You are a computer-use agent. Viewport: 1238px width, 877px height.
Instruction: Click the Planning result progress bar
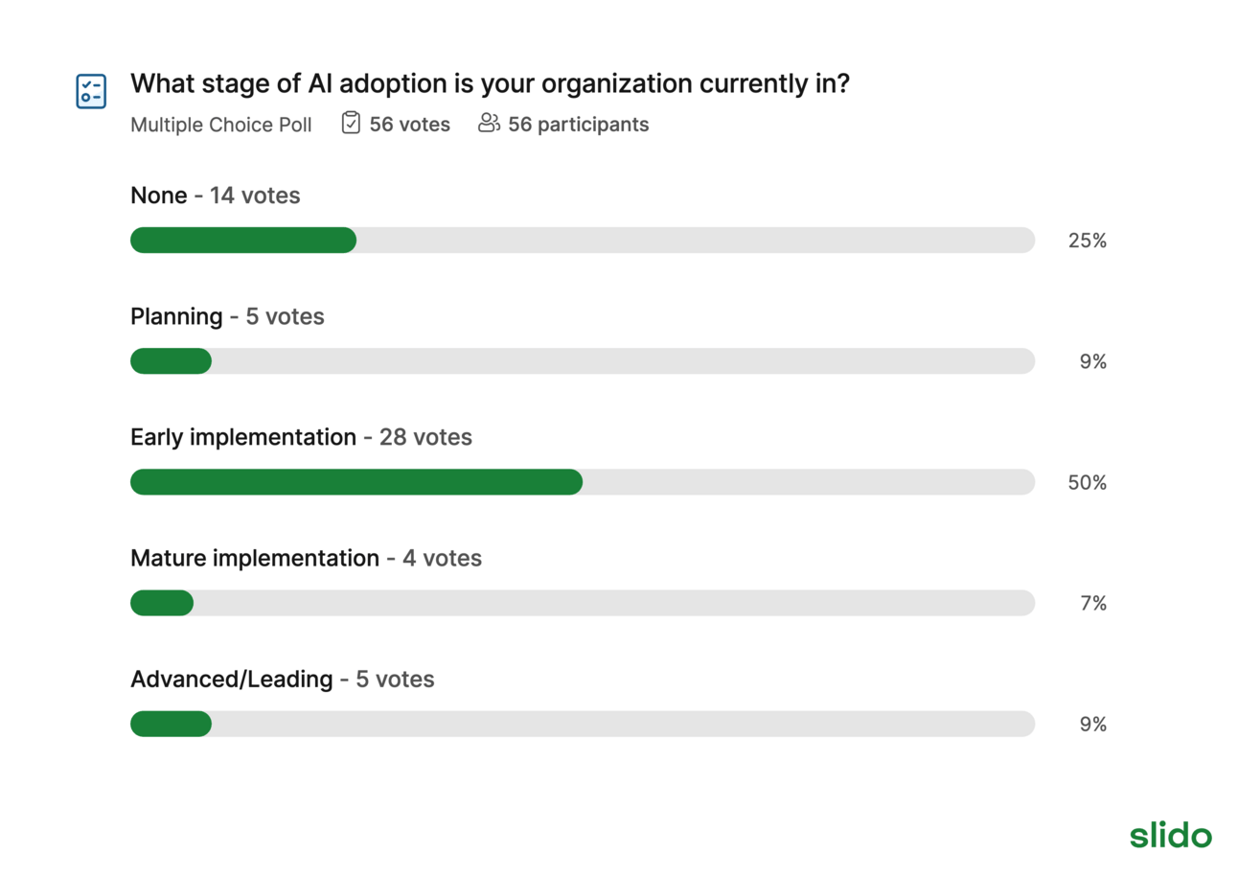point(583,361)
